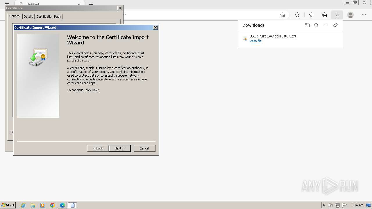Open Extensions puzzle icon
The width and height of the screenshot is (372, 209).
point(297,15)
